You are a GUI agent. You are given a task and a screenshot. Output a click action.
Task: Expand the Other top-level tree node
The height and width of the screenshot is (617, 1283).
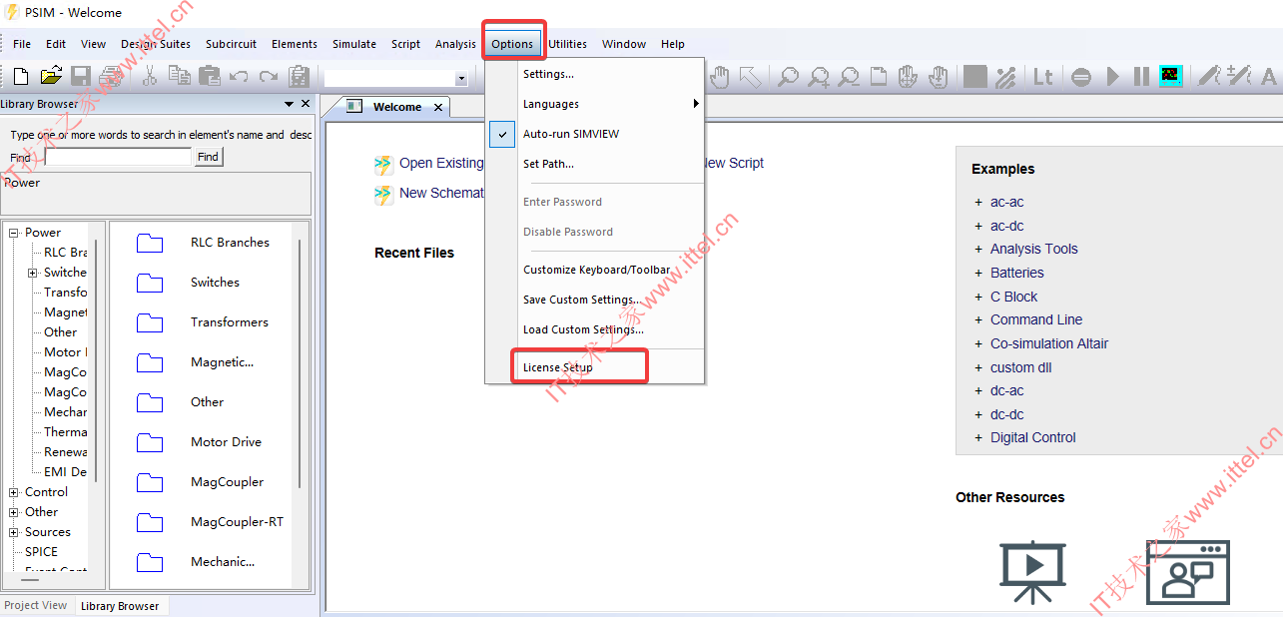click(14, 512)
